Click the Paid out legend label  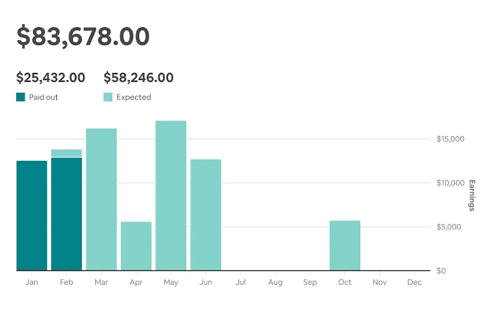coord(43,97)
